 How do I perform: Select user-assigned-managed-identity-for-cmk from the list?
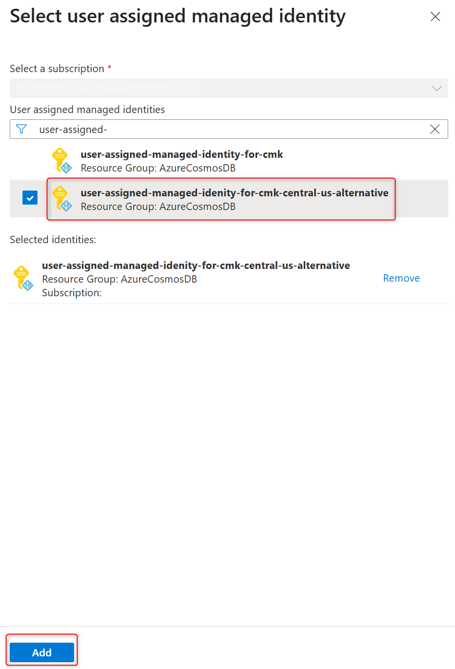229,161
